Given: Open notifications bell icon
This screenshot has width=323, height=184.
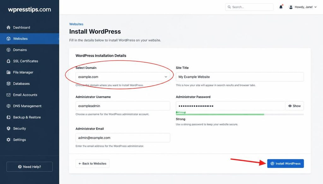Looking at the screenshot, I should pos(281,7).
